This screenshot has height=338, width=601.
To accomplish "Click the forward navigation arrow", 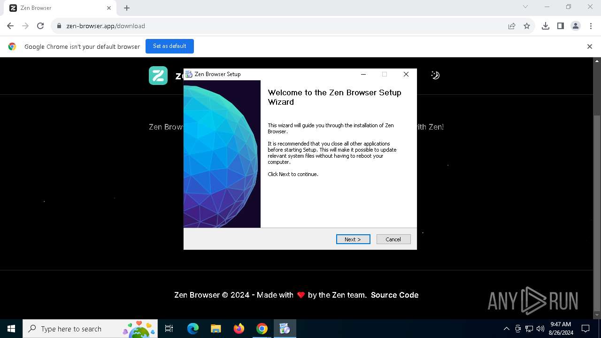I will tap(25, 26).
